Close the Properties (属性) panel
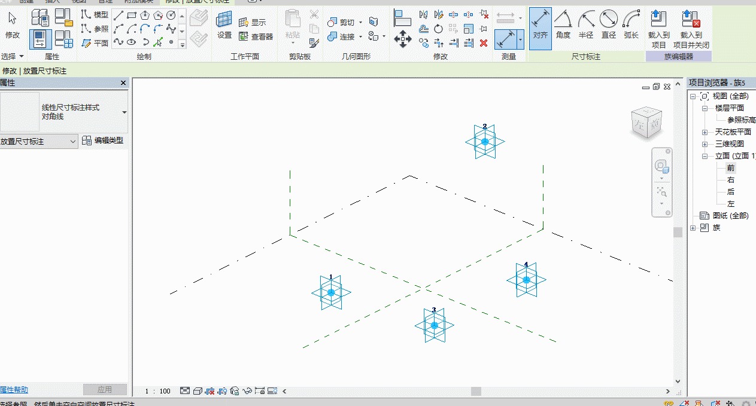Screen dimensions: 756x406 pos(123,83)
